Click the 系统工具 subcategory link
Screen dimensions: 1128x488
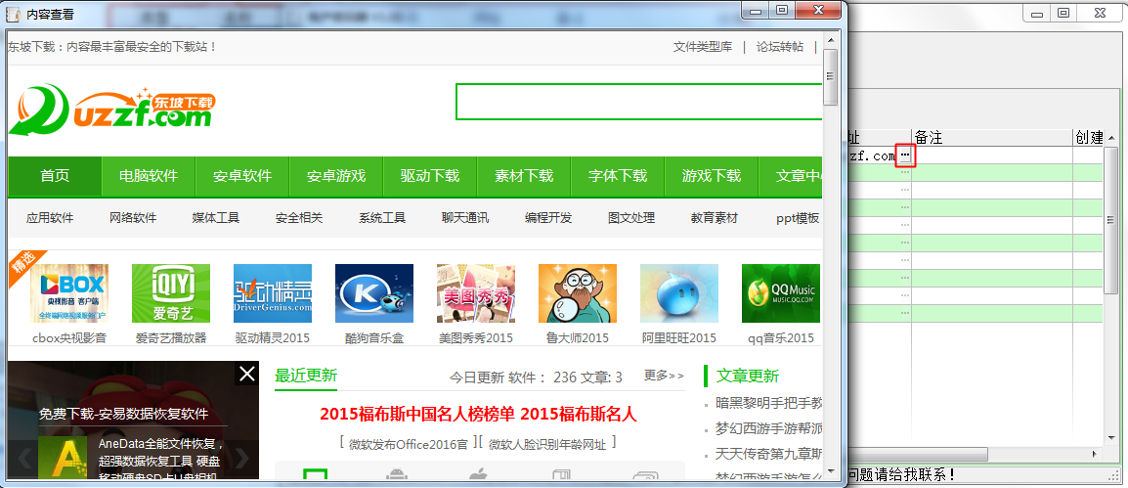tap(382, 218)
